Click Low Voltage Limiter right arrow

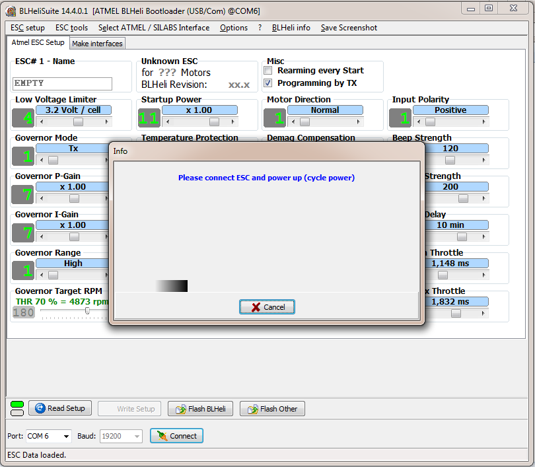tap(107, 122)
